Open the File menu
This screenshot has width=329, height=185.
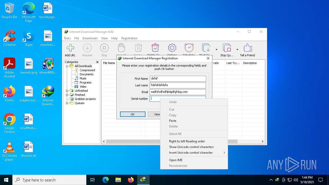click(x=77, y=38)
